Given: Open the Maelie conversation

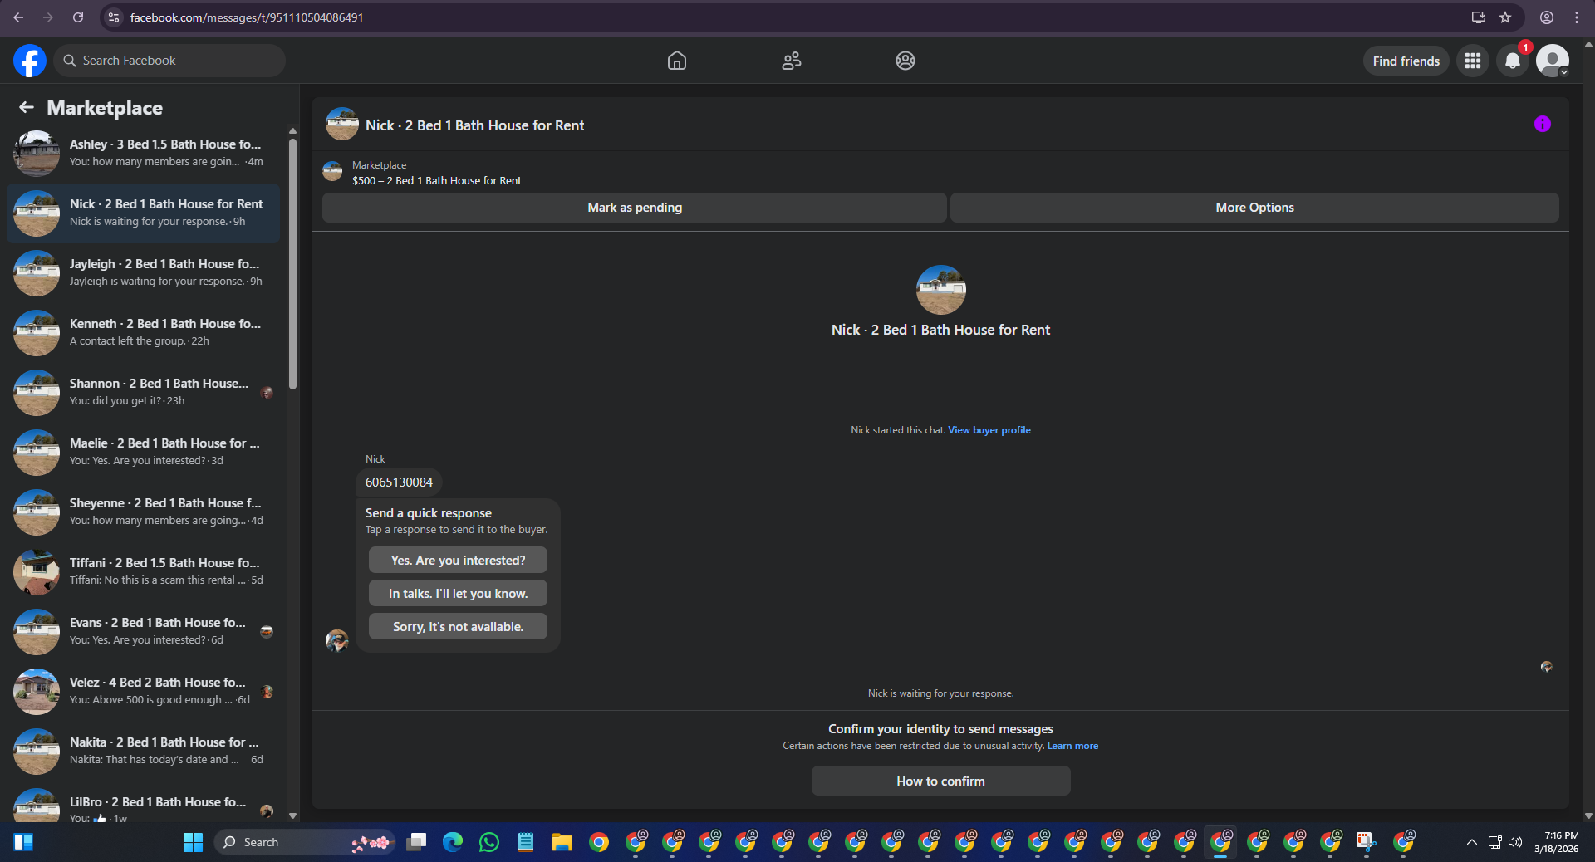Looking at the screenshot, I should tap(143, 452).
